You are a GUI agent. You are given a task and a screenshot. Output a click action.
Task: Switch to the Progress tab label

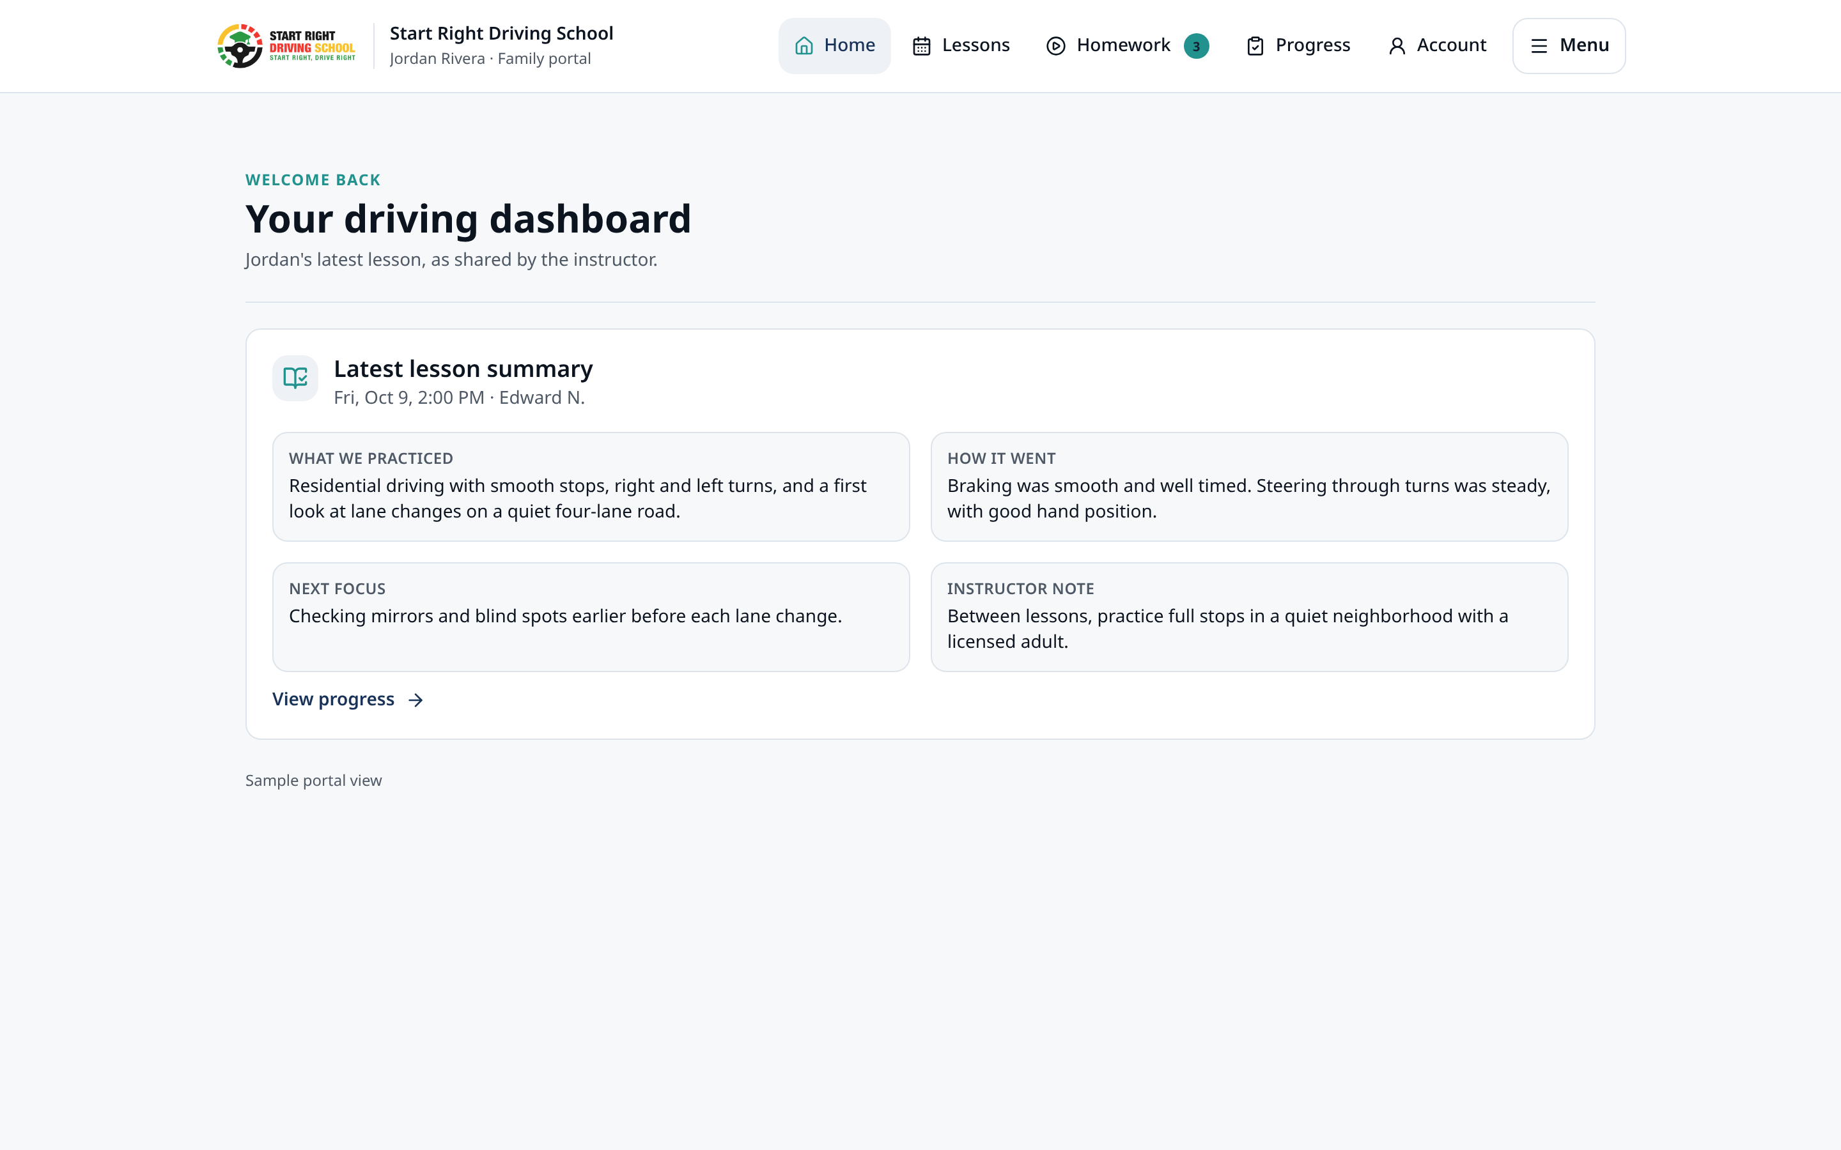pos(1313,45)
